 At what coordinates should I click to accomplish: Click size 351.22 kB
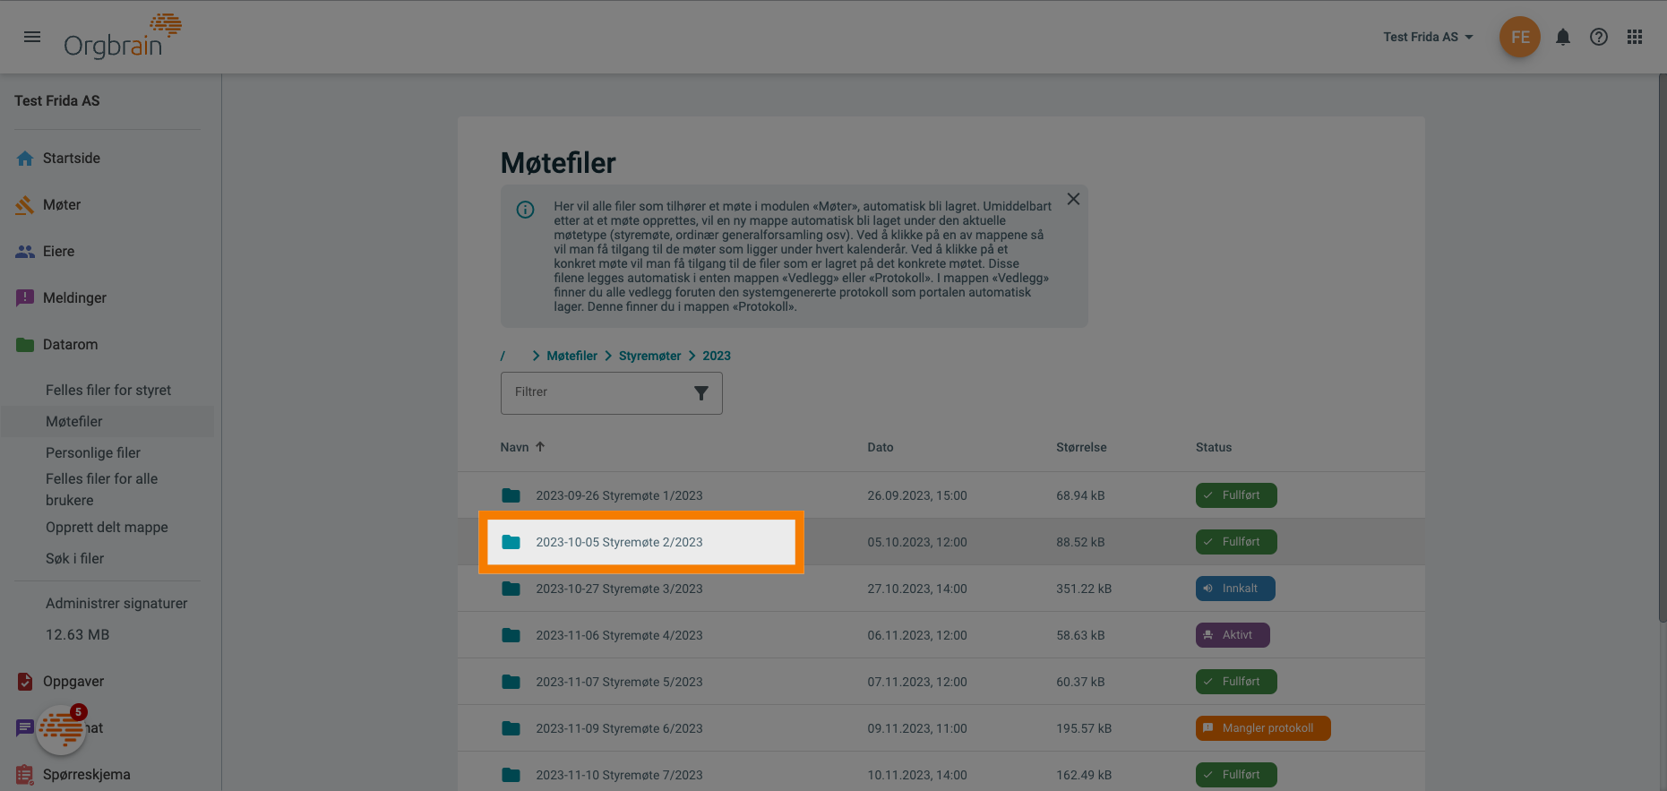click(x=1084, y=589)
